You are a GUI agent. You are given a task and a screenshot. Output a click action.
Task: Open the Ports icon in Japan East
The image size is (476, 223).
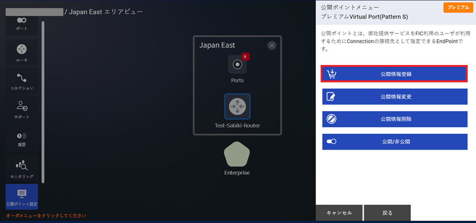pos(237,65)
